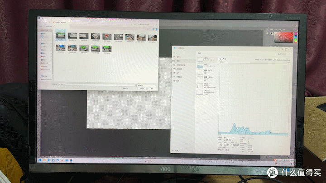Click the up-folder arrow in the file dialog
Image resolution: width=326 pixels, height=183 pixels.
pos(49,22)
